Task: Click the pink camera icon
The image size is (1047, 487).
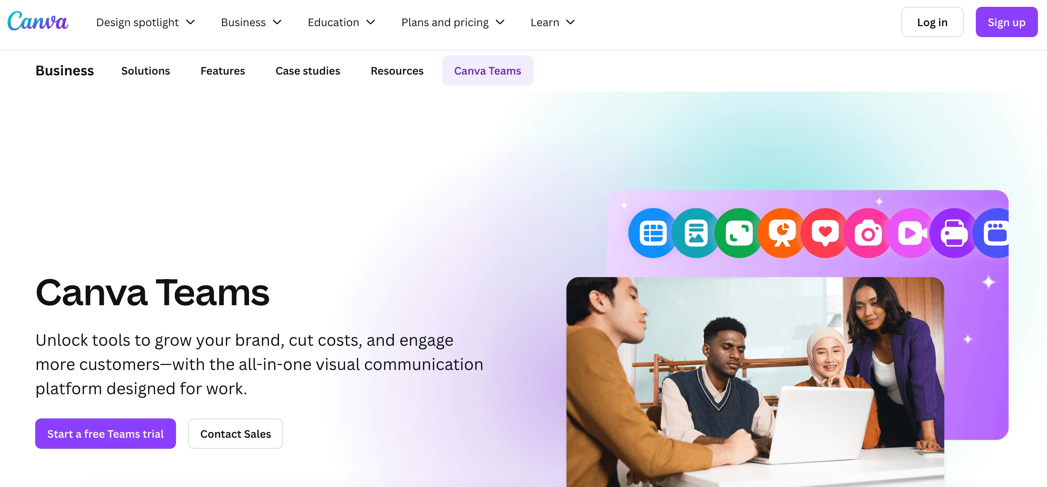Action: point(868,233)
